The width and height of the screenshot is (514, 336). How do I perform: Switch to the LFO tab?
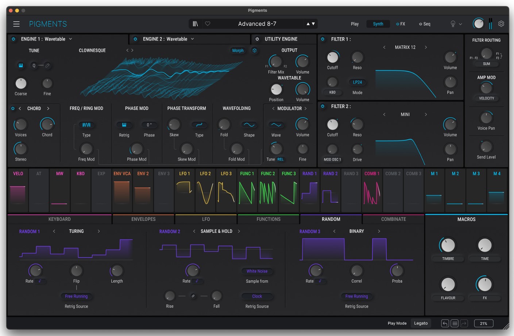pos(206,219)
